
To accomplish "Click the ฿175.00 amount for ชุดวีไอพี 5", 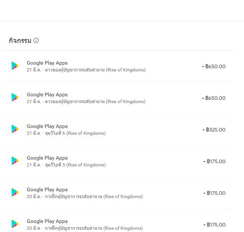I will click(214, 162).
